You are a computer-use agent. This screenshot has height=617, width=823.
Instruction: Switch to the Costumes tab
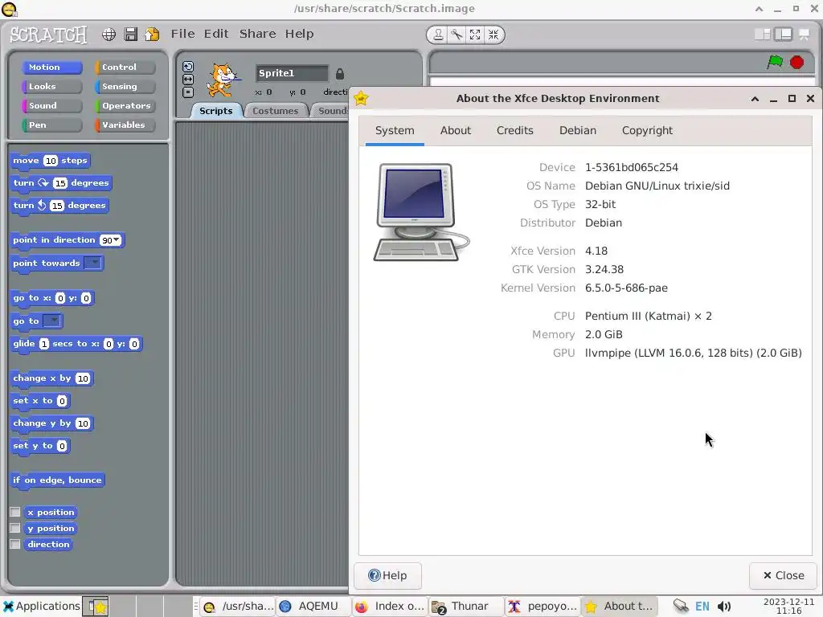pos(275,111)
